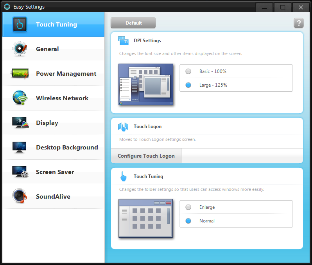
Task: Select Basic - 100% DPI option
Action: click(188, 71)
